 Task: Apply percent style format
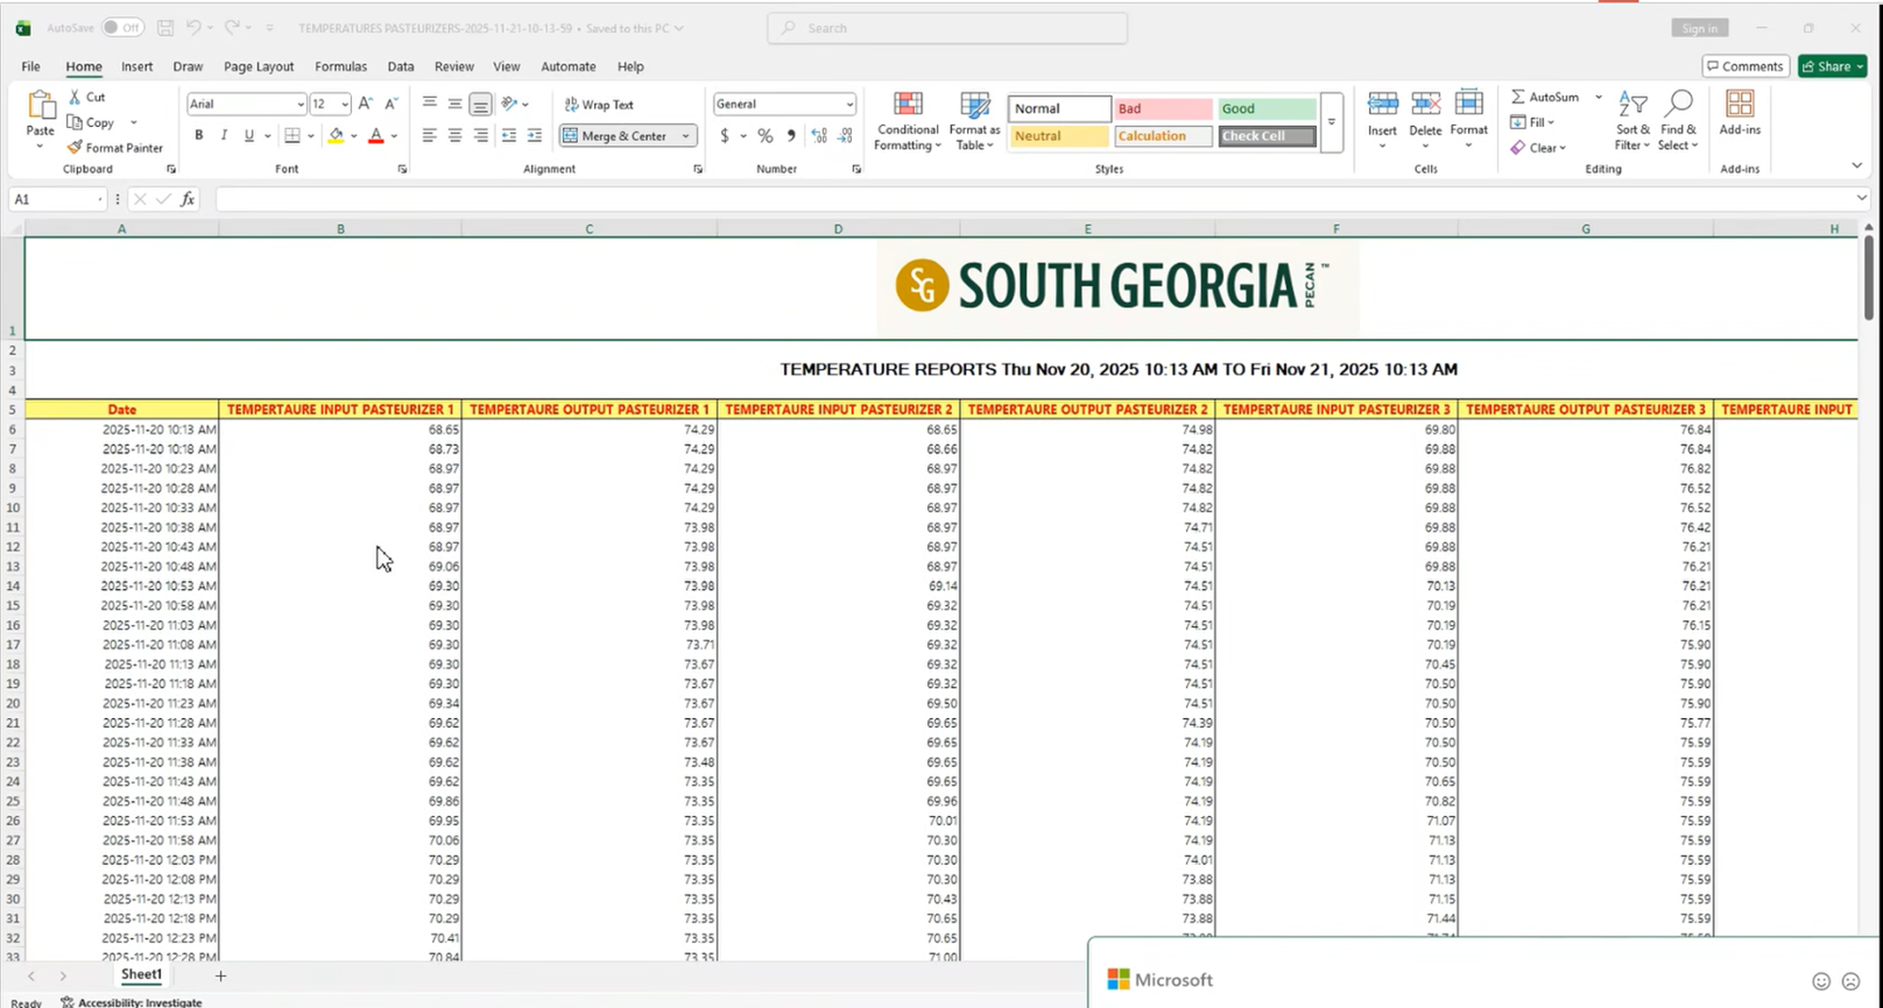tap(764, 136)
